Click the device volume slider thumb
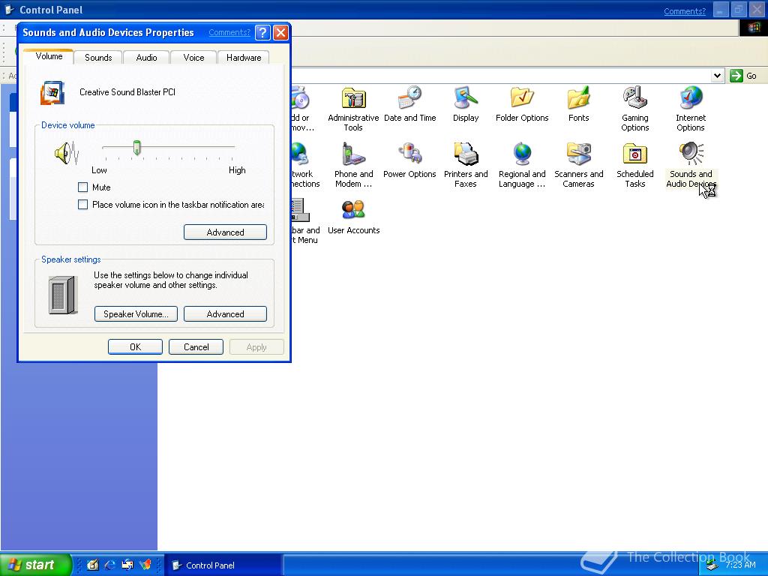 137,148
